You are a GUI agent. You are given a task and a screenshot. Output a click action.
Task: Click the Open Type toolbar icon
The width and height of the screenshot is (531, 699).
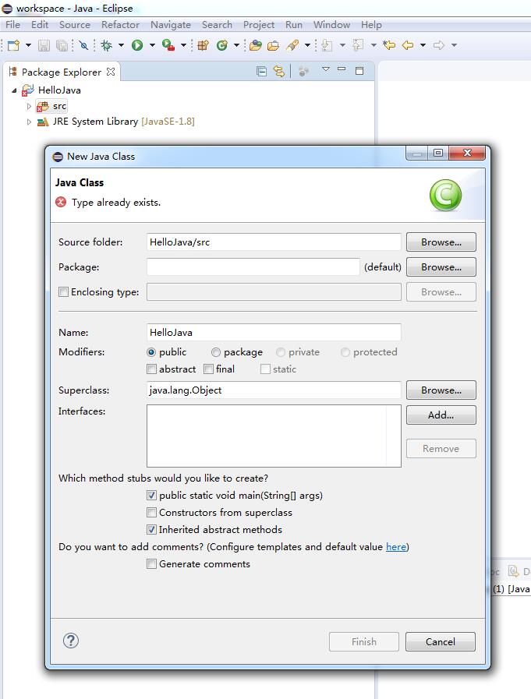(x=256, y=45)
